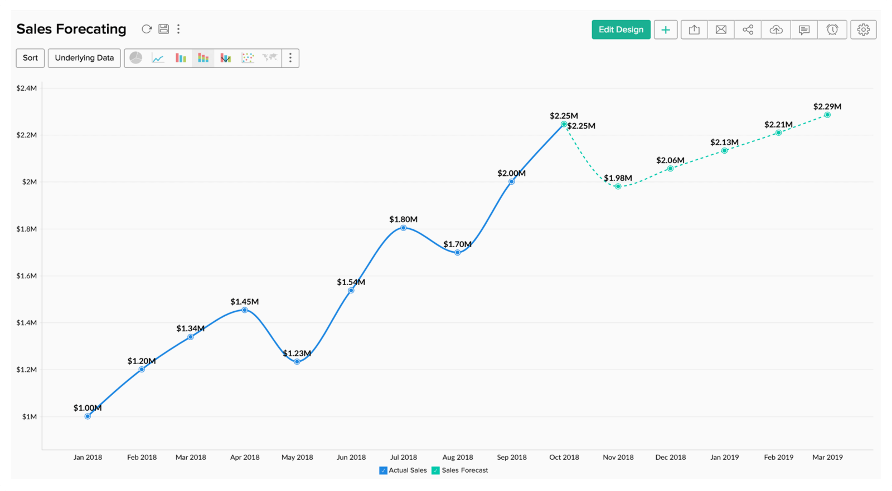Switch to the line chart type
Screen dimensions: 892x491
click(158, 58)
